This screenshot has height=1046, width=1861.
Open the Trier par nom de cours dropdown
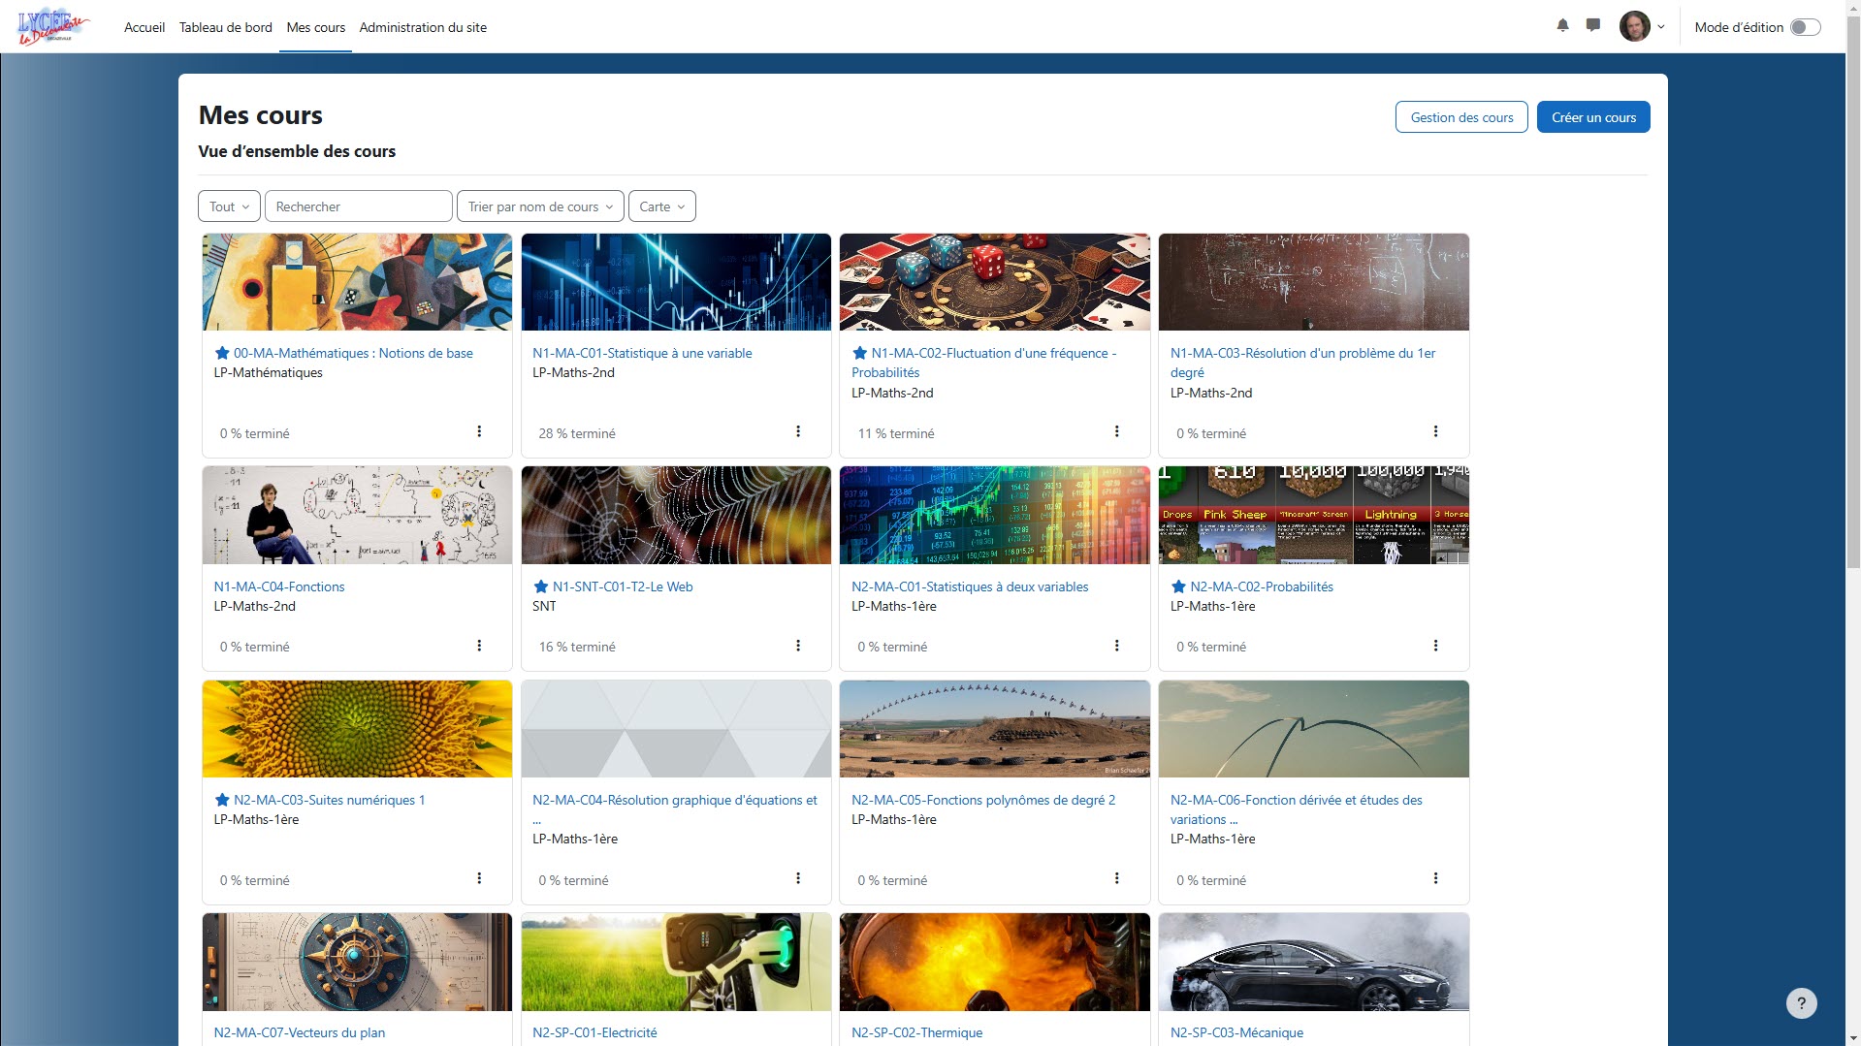539,206
